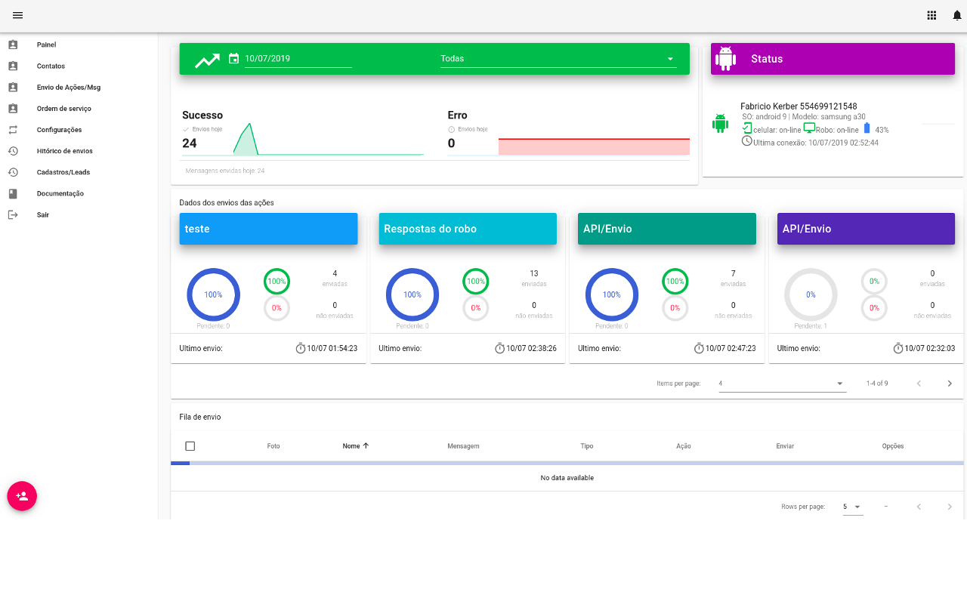Click the Erro red chart area
The width and height of the screenshot is (967, 604).
(594, 146)
